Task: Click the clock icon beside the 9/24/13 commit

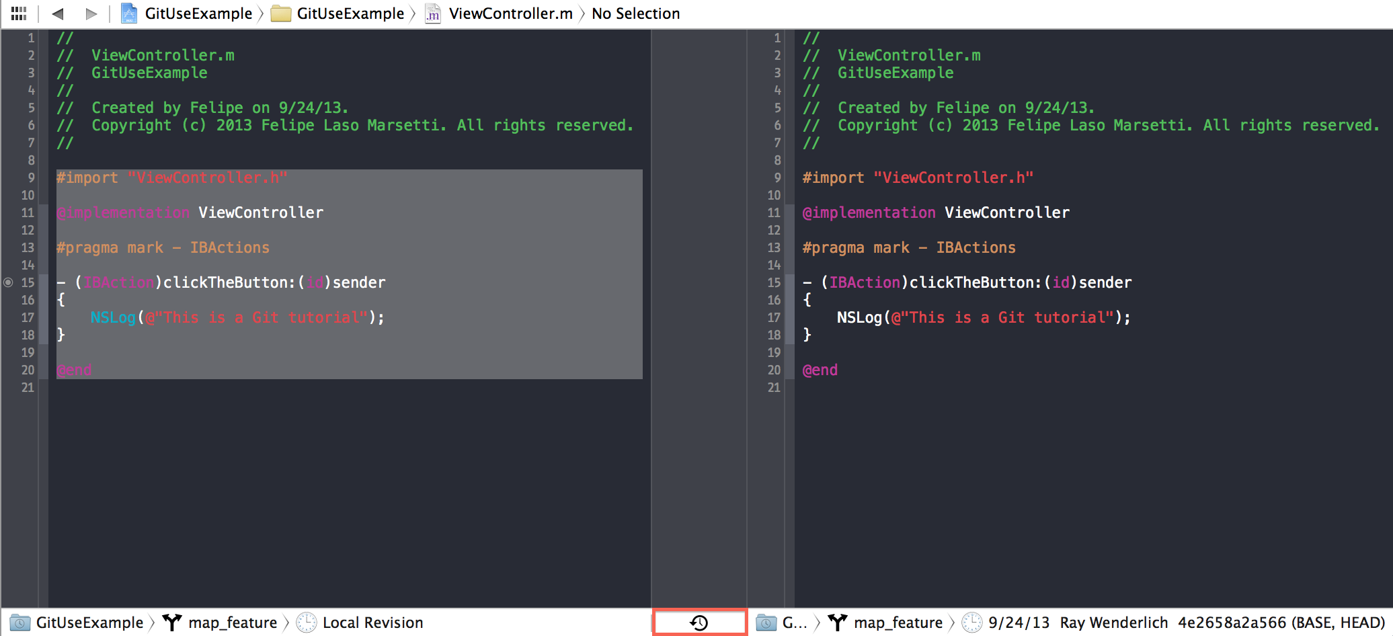Action: [971, 622]
